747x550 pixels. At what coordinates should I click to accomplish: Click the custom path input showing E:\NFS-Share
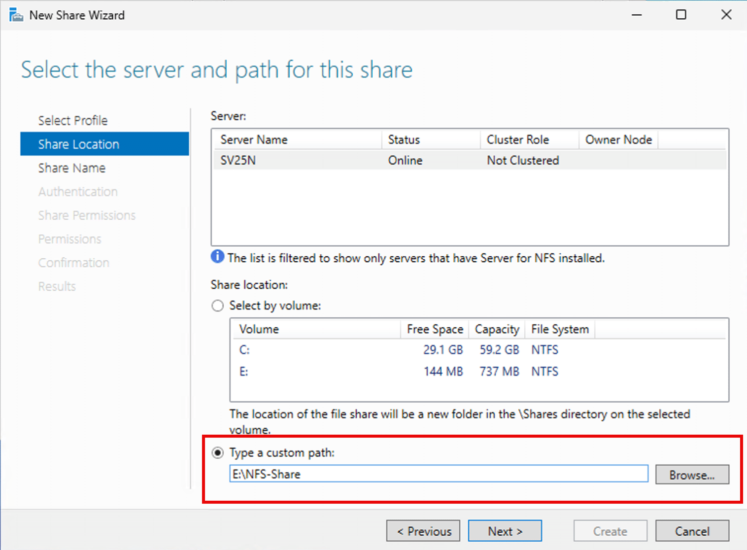[x=439, y=474]
